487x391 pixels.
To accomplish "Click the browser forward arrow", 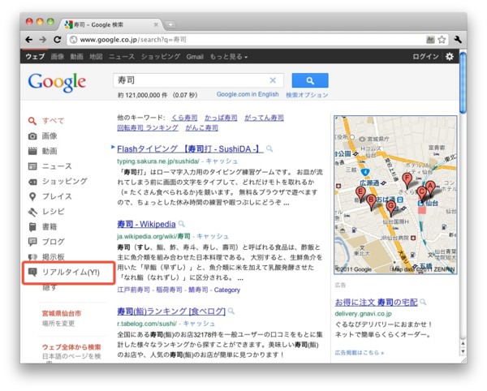I will [42, 40].
